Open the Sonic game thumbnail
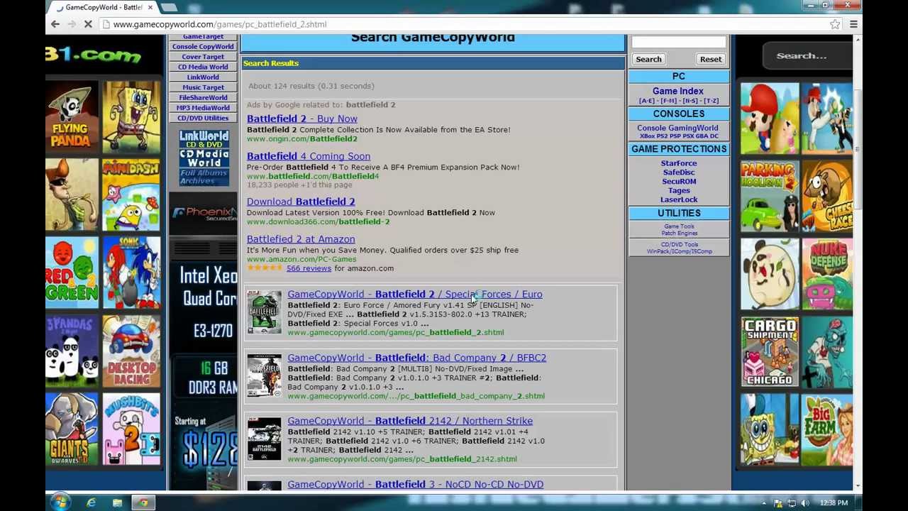908x511 pixels. (x=131, y=273)
